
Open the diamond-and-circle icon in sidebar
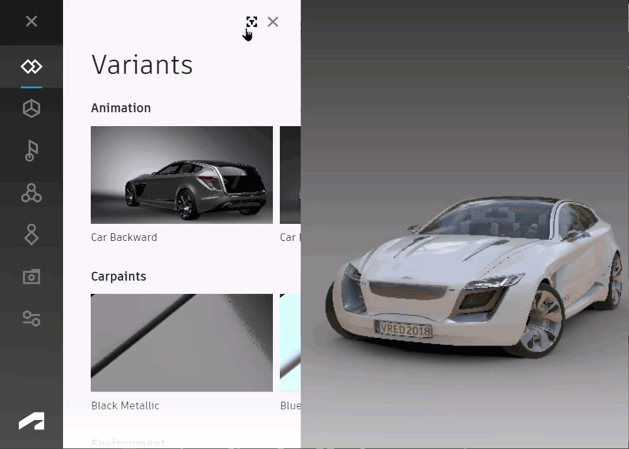(32, 235)
